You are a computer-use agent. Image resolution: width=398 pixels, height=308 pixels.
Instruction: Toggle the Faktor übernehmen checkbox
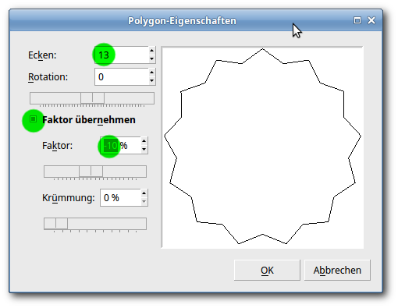click(x=33, y=119)
